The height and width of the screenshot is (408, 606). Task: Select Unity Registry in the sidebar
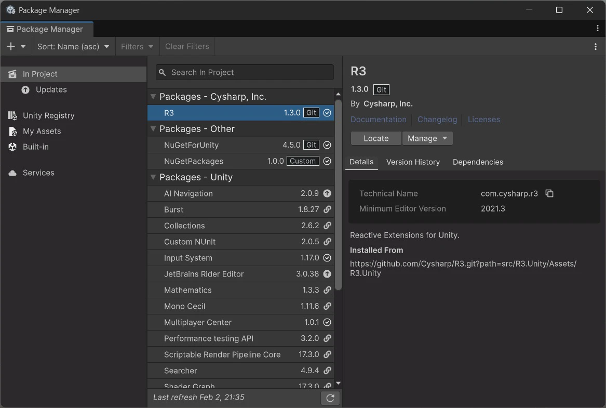point(48,115)
